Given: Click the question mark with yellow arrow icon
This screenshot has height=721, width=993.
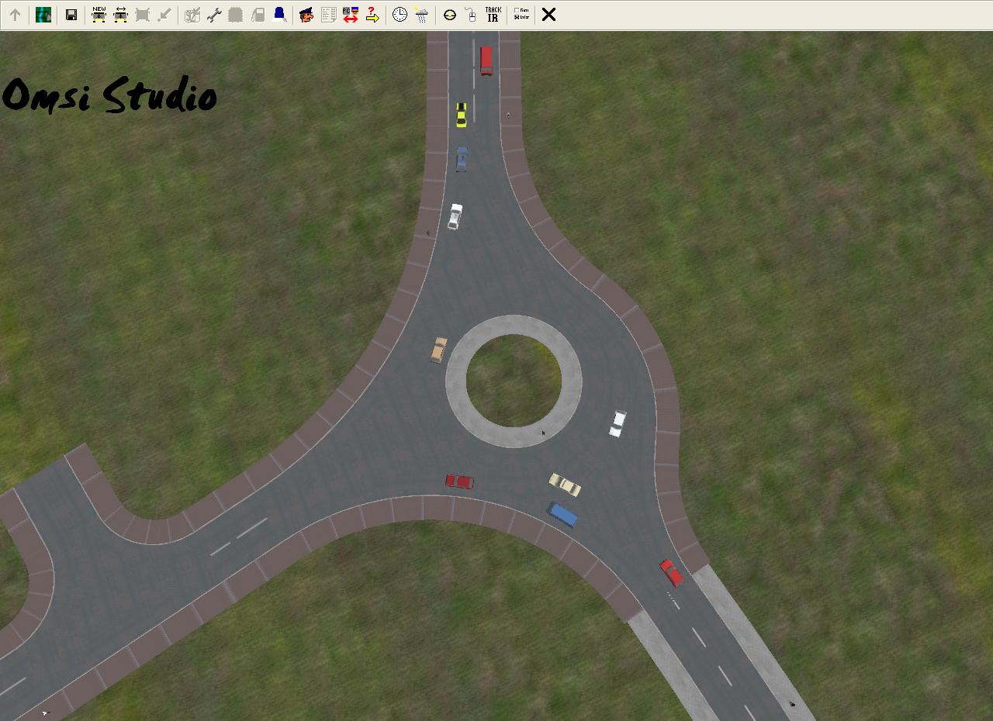Looking at the screenshot, I should click(x=372, y=15).
